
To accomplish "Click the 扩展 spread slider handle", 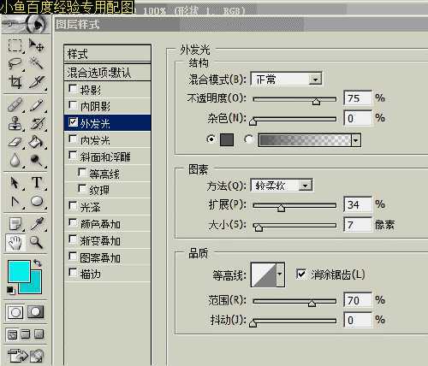I will [281, 208].
